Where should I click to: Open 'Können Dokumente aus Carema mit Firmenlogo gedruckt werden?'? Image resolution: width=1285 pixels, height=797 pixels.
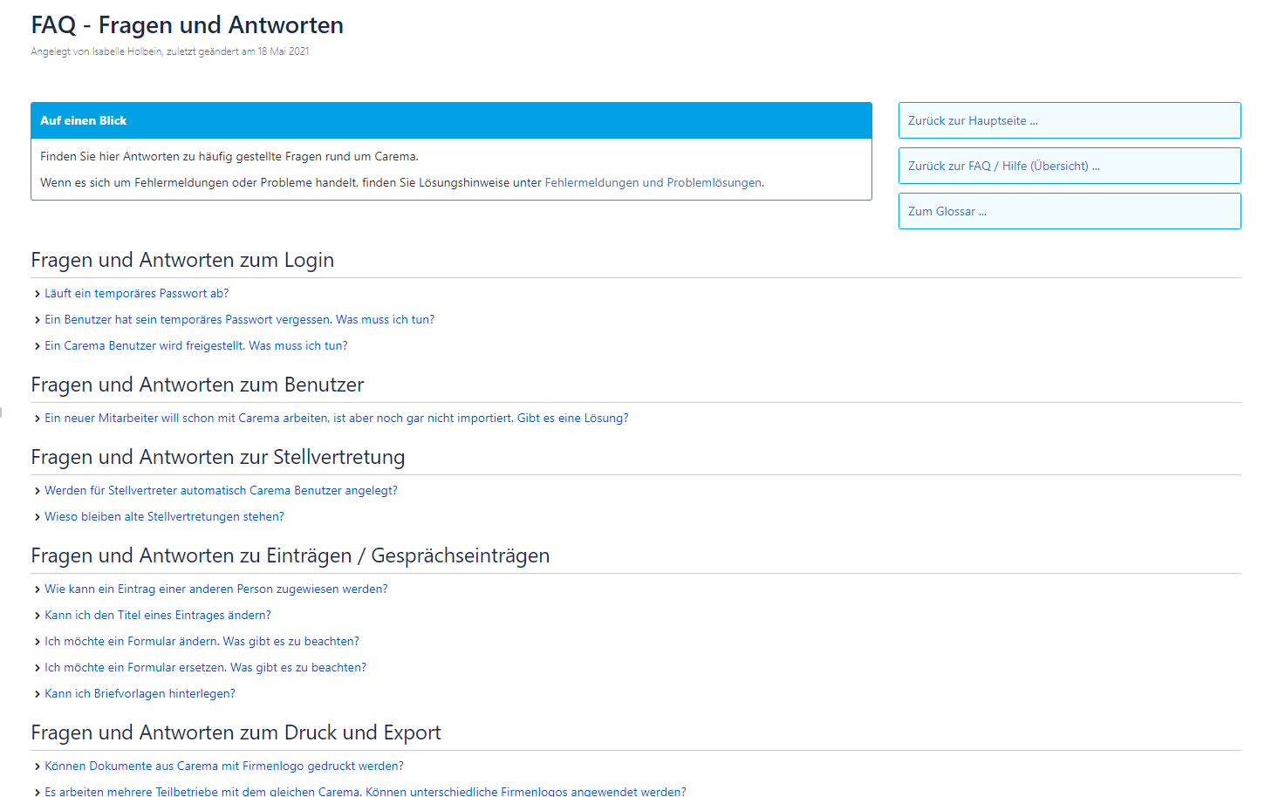(x=224, y=766)
